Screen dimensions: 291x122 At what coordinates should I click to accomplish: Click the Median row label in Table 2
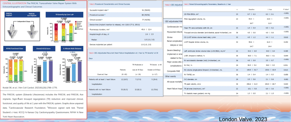pyautogui.click(x=94, y=40)
